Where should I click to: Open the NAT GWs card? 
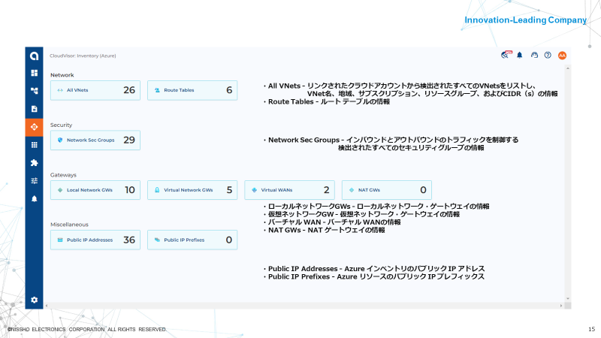[x=386, y=190]
